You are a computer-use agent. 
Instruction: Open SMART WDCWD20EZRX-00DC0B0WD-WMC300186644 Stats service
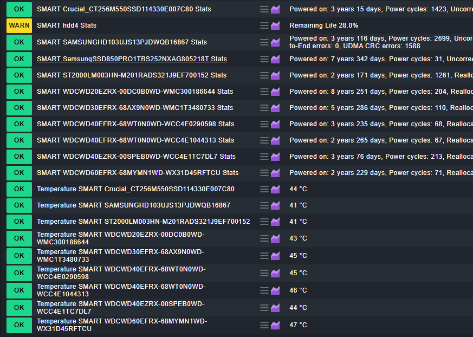135,92
